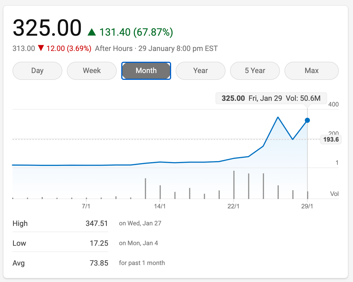Image resolution: width=353 pixels, height=282 pixels.
Task: Click the 14/1 date axis label
Action: click(x=160, y=206)
